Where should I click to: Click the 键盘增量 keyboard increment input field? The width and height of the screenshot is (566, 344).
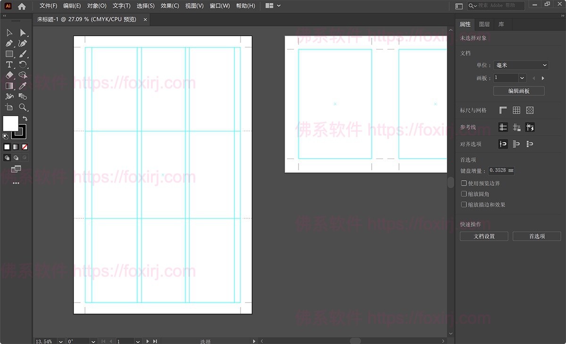click(500, 170)
